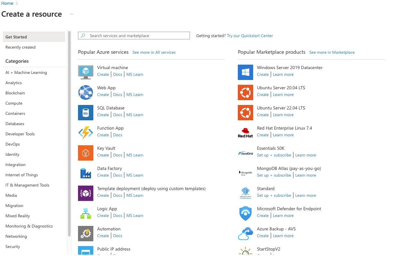The height and width of the screenshot is (256, 397).
Task: Select the Compute category
Action: tap(14, 103)
